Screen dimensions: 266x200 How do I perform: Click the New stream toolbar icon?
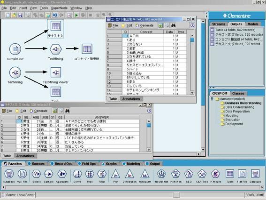click(8, 15)
